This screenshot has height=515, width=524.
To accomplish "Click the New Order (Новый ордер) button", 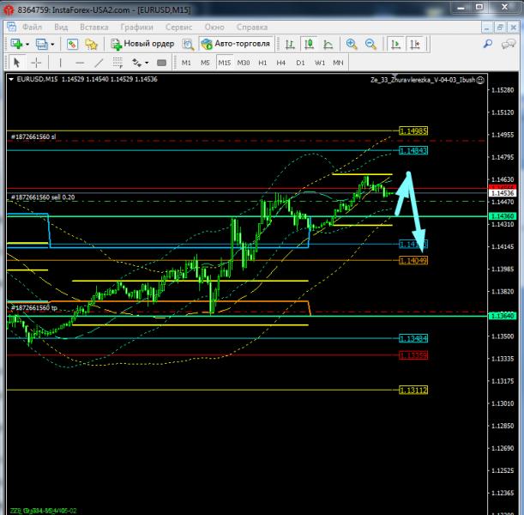I will (143, 44).
